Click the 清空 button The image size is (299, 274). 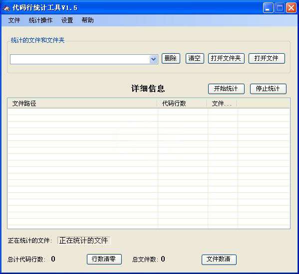click(195, 58)
